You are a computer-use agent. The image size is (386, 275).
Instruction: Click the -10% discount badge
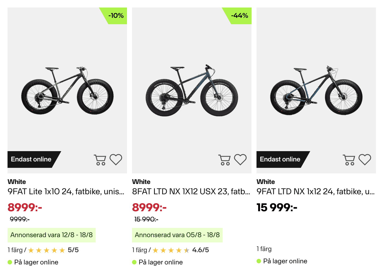coord(116,16)
